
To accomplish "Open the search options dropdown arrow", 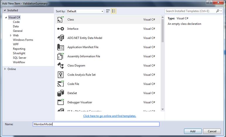I will 221,11.
